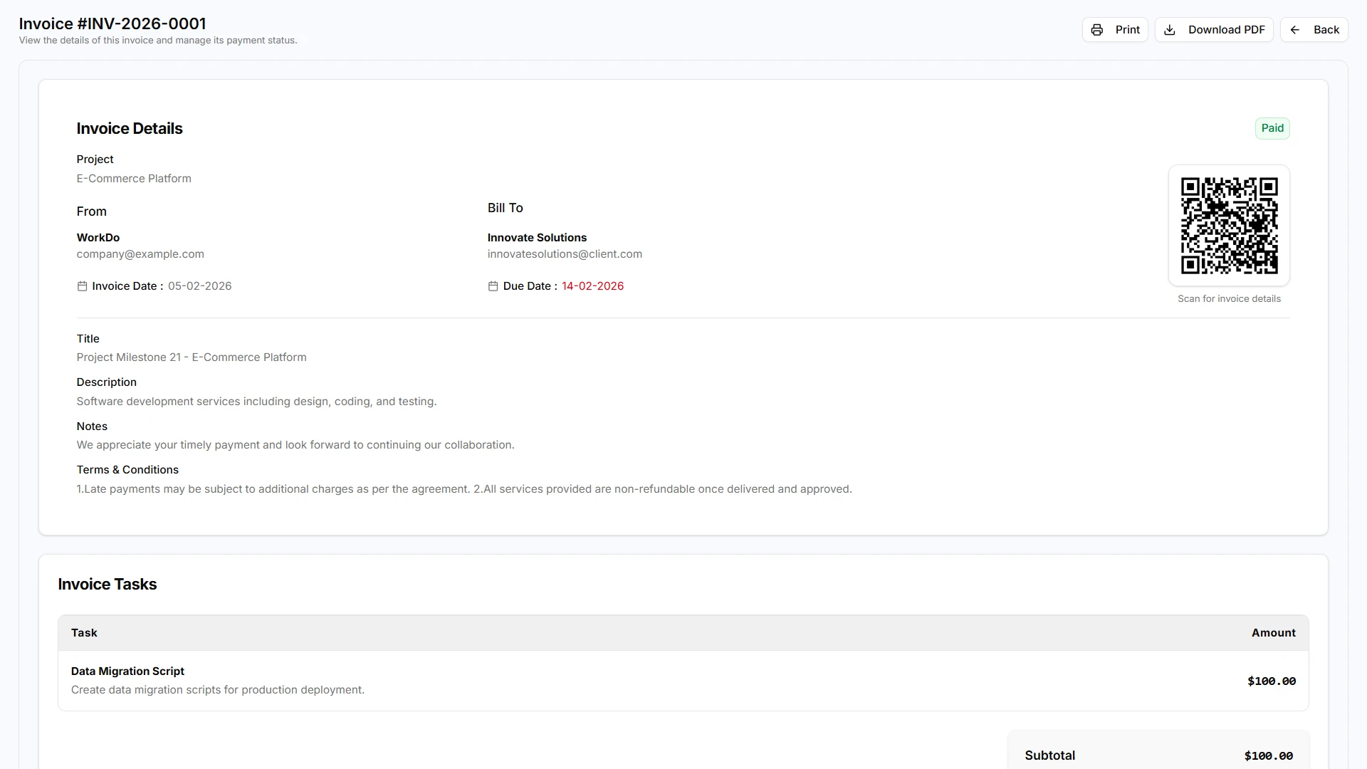Click the calendar icon beside Invoice Date
The width and height of the screenshot is (1367, 769).
(x=82, y=286)
